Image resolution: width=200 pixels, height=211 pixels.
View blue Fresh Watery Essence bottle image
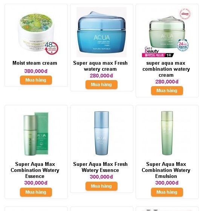[101, 134]
